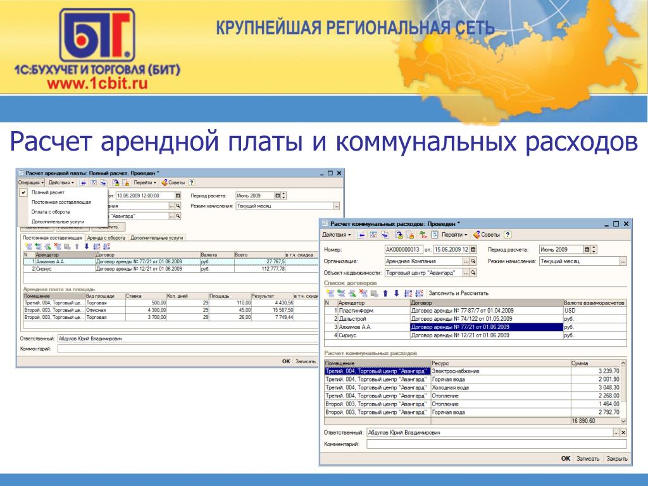The image size is (648, 486).
Task: Click Советы in rent calculation toolbar
Action: click(173, 183)
